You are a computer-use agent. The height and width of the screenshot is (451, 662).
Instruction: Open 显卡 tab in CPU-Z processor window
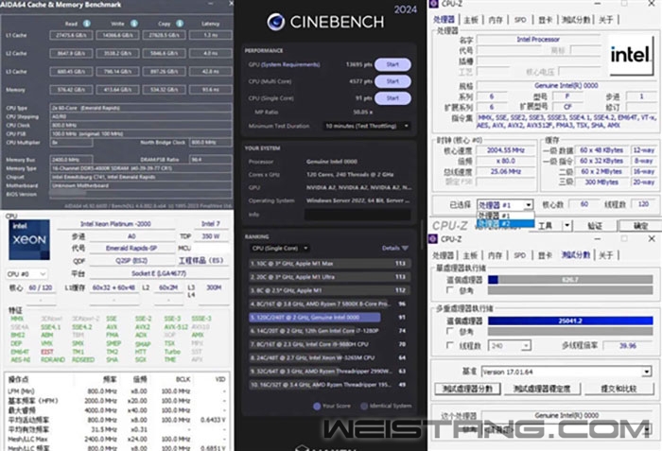pyautogui.click(x=545, y=20)
